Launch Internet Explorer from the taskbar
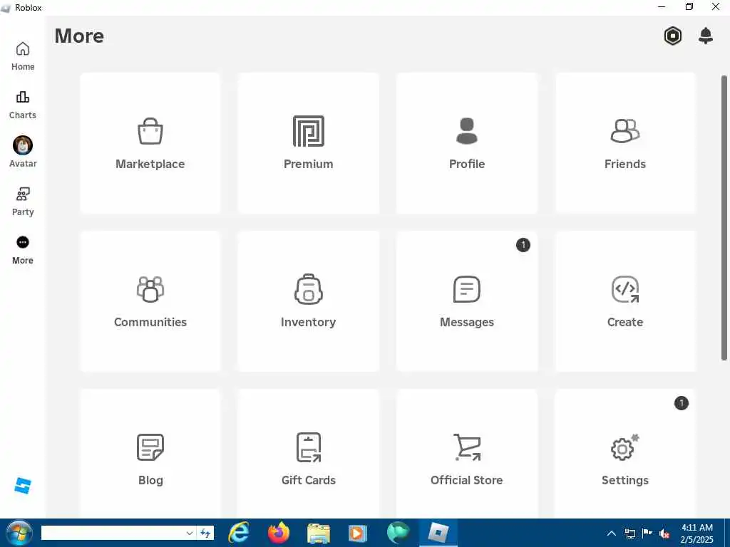The height and width of the screenshot is (547, 730). pos(239,533)
